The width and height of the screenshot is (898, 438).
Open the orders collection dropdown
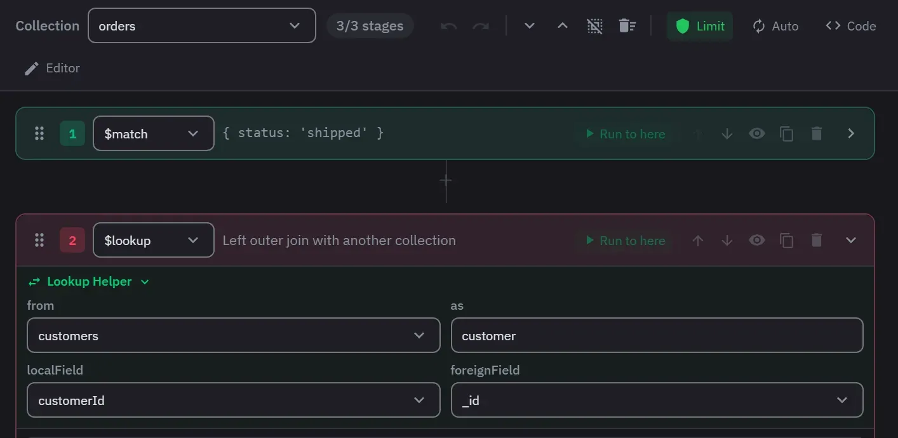[201, 25]
